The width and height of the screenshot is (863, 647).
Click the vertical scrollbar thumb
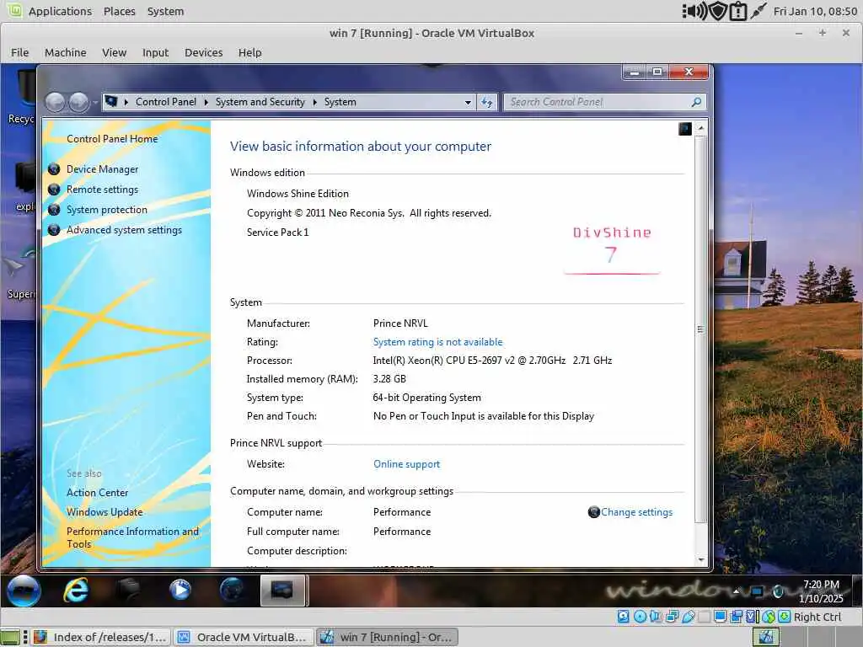click(700, 329)
